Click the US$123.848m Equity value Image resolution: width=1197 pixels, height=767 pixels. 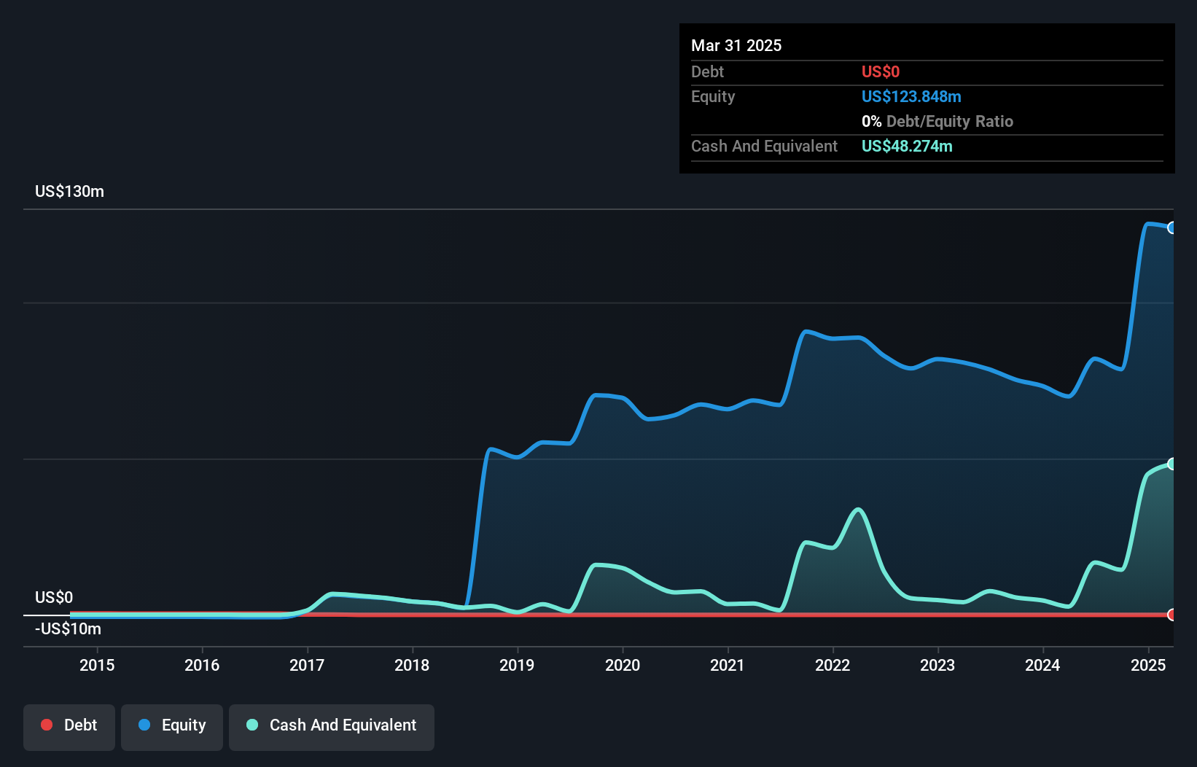tap(911, 96)
